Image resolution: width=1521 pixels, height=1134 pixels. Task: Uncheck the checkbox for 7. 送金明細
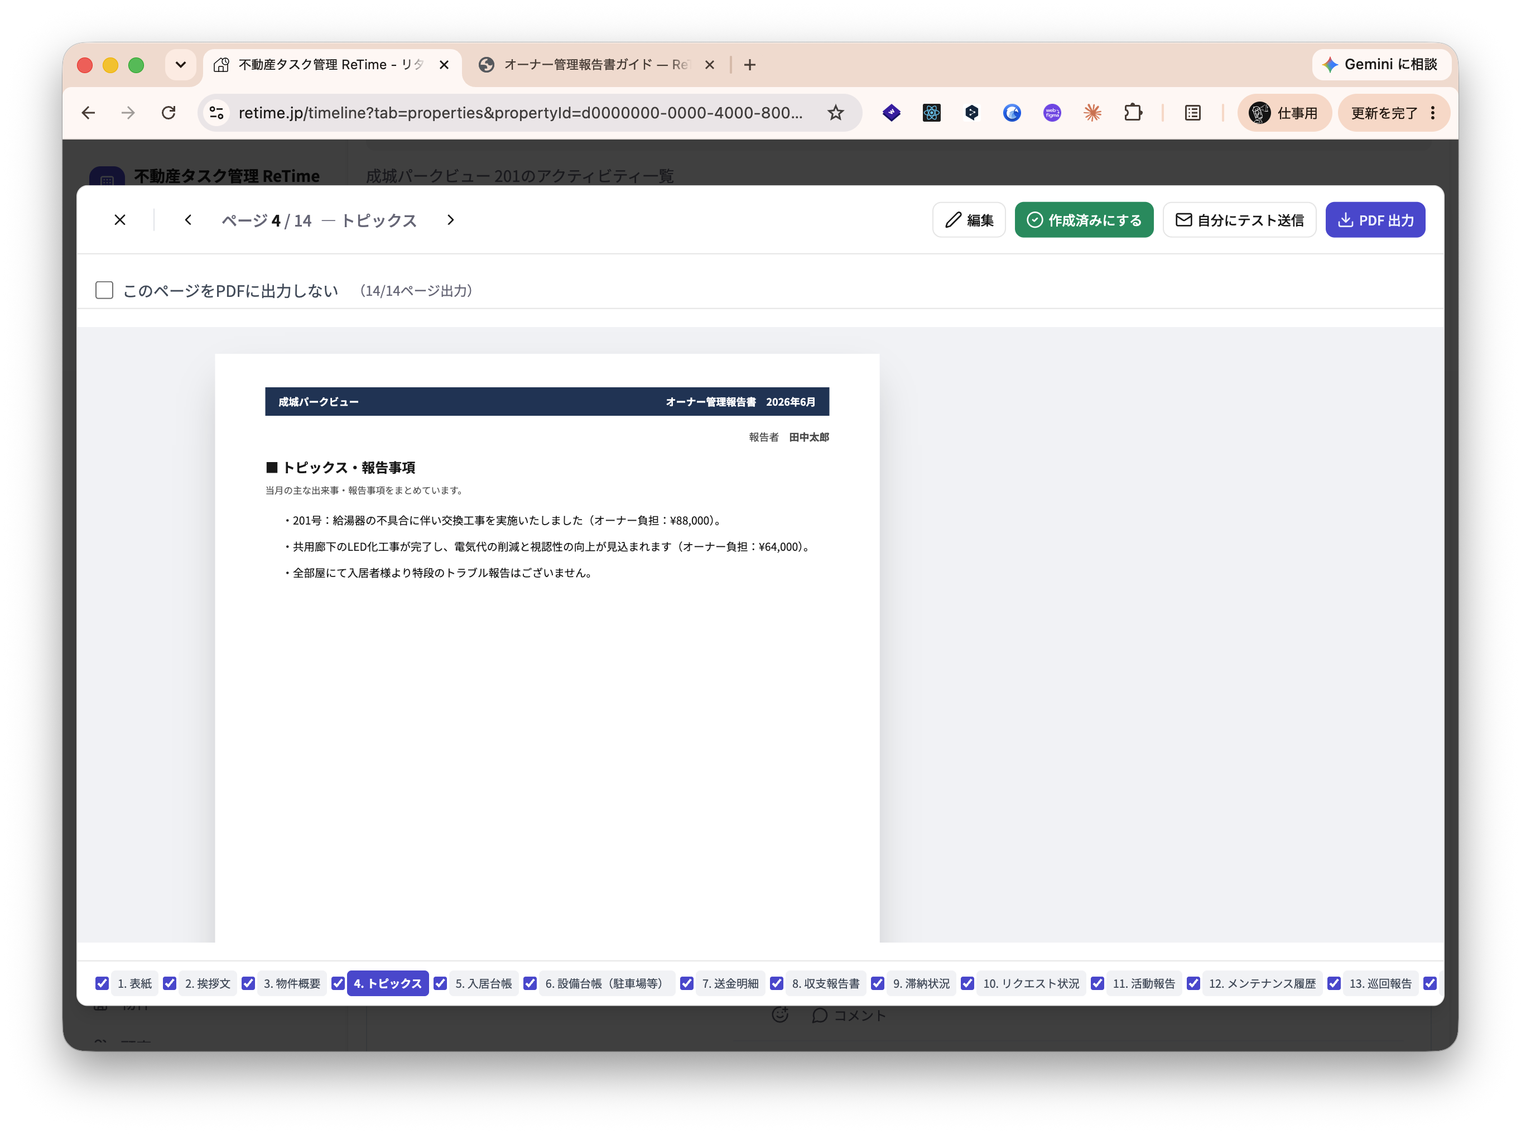687,984
